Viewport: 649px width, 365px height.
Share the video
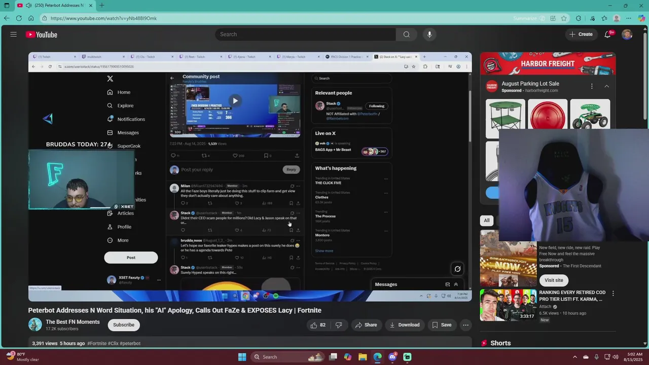366,325
